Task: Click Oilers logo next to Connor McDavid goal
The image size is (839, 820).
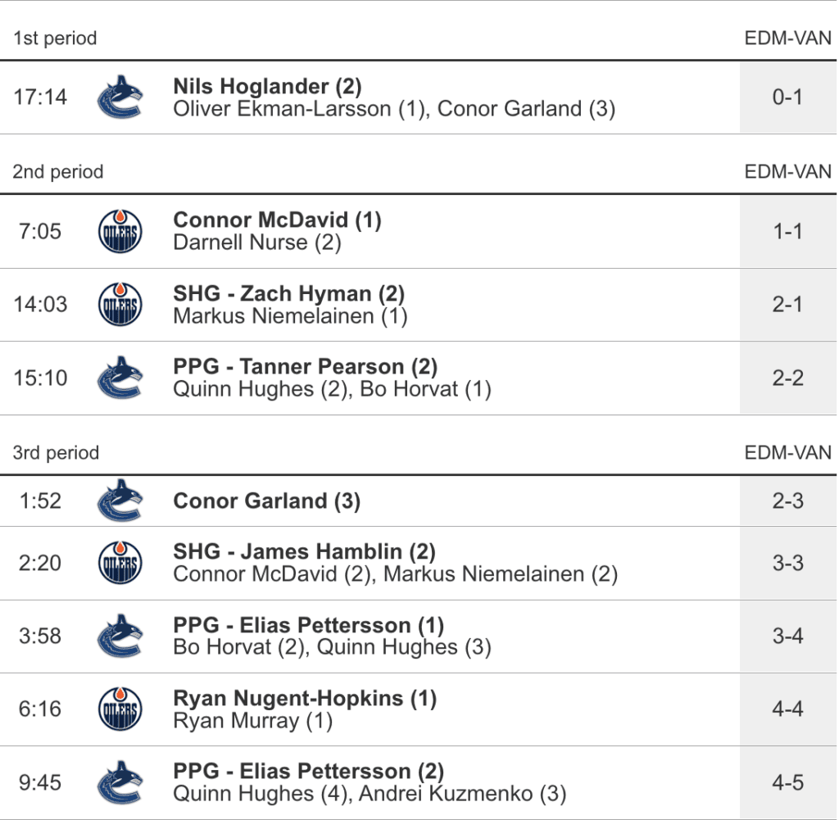Action: pyautogui.click(x=120, y=232)
